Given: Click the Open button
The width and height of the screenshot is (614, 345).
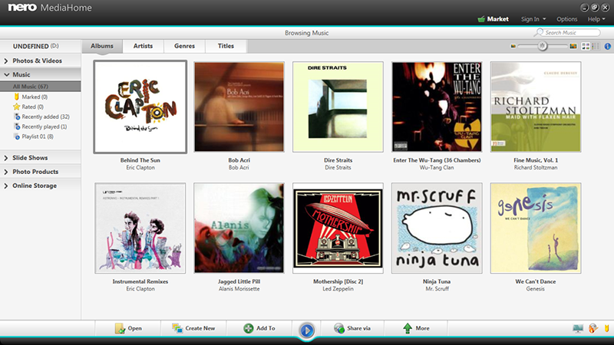Looking at the screenshot, I should click(x=128, y=328).
